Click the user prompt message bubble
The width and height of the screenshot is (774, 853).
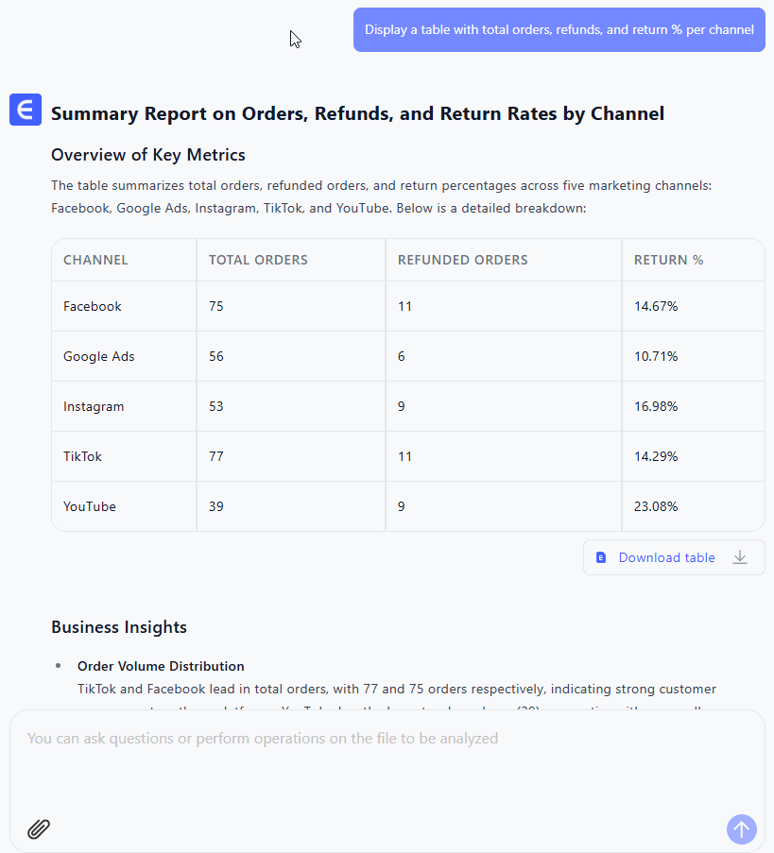tap(559, 29)
